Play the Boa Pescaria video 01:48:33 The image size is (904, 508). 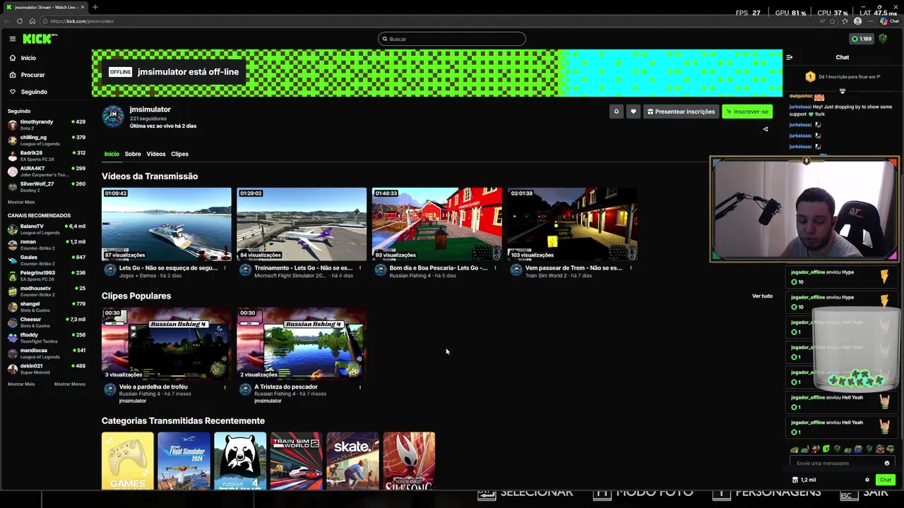click(x=437, y=224)
